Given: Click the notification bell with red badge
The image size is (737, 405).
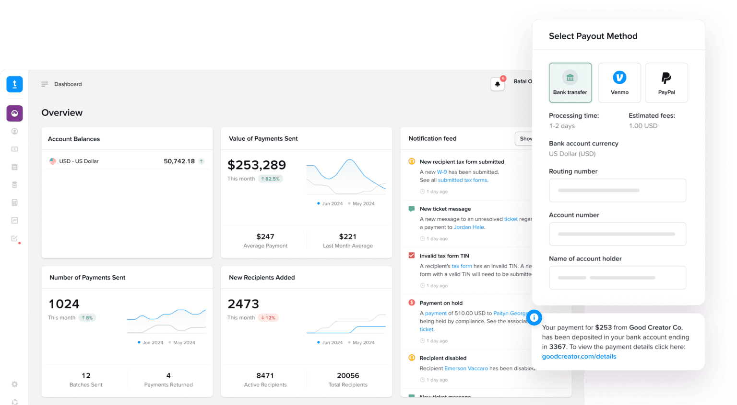Looking at the screenshot, I should pyautogui.click(x=498, y=84).
